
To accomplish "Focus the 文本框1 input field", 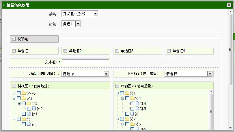I will [x=85, y=62].
